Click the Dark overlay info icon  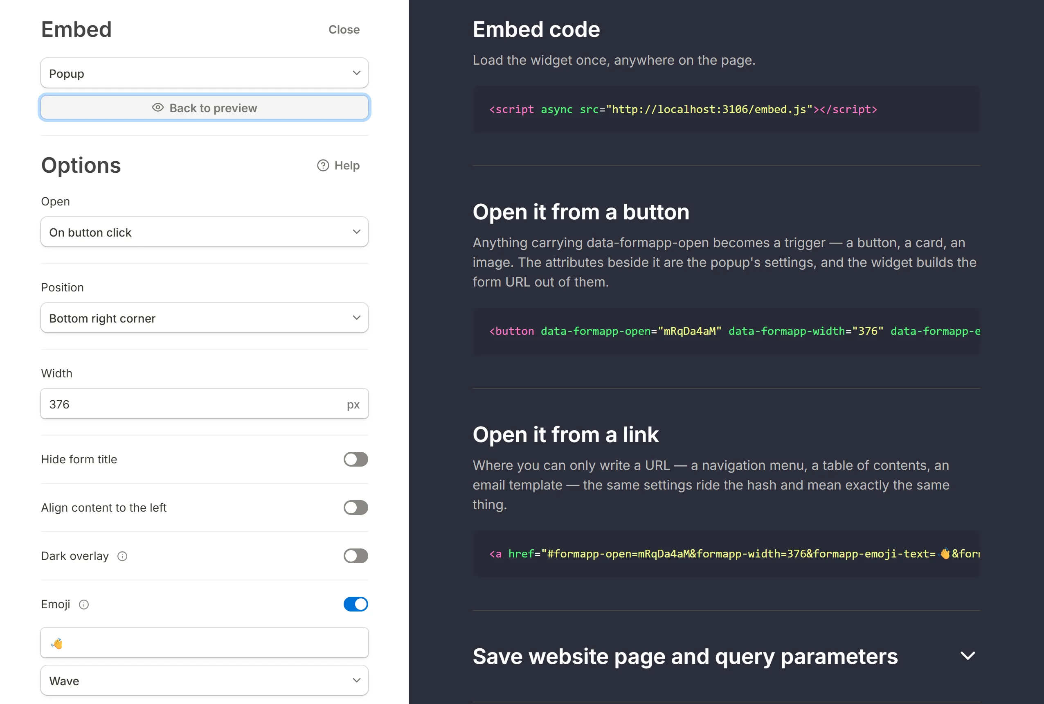[122, 556]
